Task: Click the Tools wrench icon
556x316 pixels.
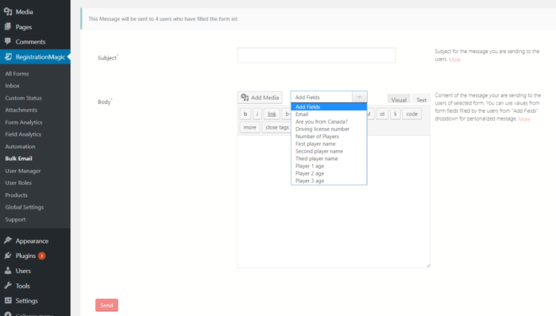Action: [x=8, y=286]
